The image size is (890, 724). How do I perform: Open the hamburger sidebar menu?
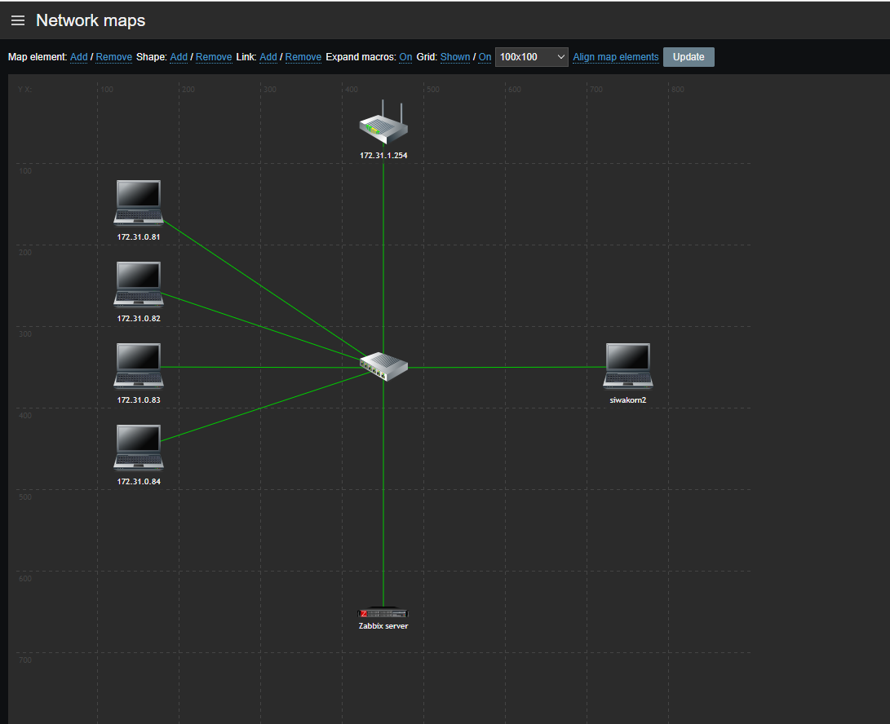coord(18,20)
